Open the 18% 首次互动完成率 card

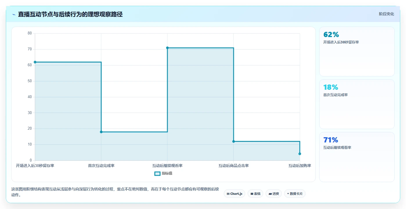pos(357,104)
